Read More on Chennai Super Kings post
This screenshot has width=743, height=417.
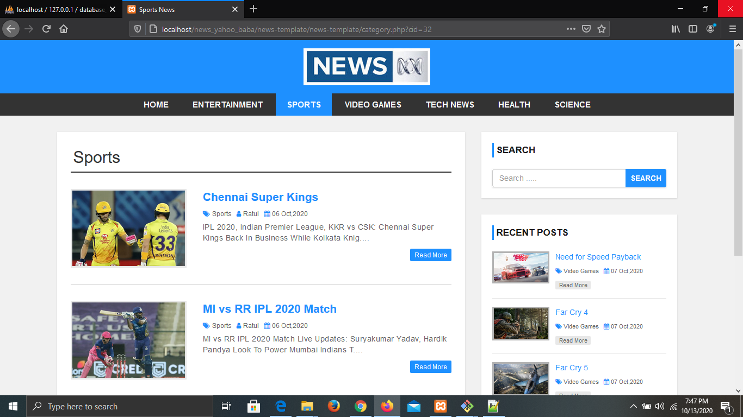coord(431,255)
